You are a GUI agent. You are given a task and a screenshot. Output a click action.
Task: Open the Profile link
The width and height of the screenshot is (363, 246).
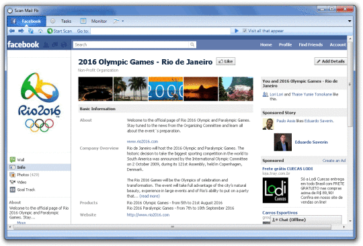[x=285, y=44]
